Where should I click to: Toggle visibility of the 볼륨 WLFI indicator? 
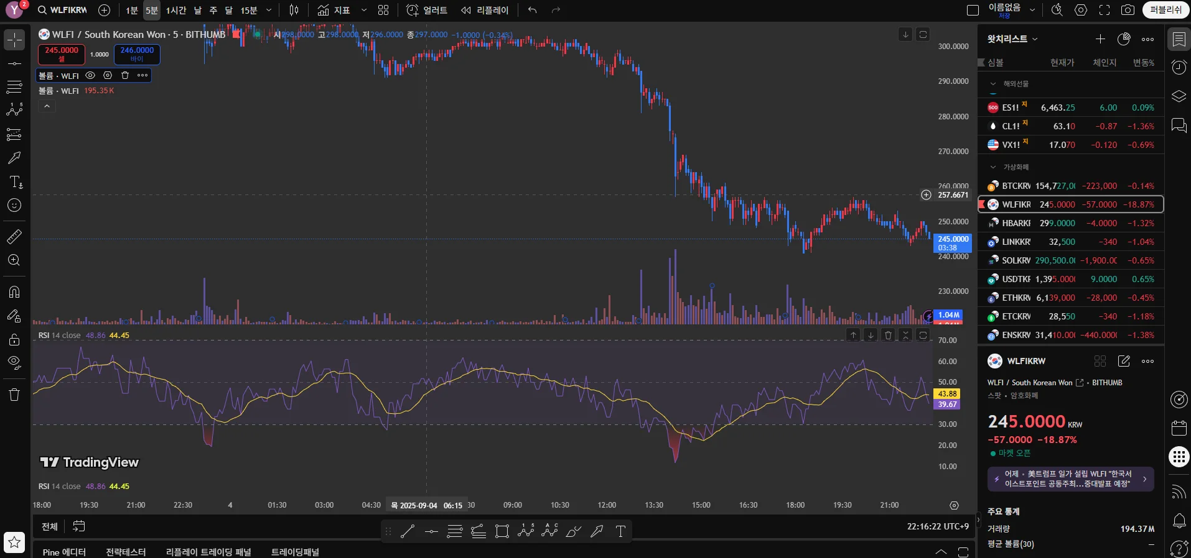tap(90, 75)
